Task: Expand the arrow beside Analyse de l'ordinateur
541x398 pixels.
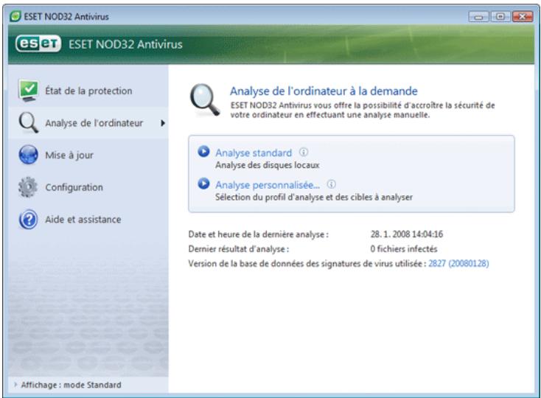Action: click(x=163, y=123)
